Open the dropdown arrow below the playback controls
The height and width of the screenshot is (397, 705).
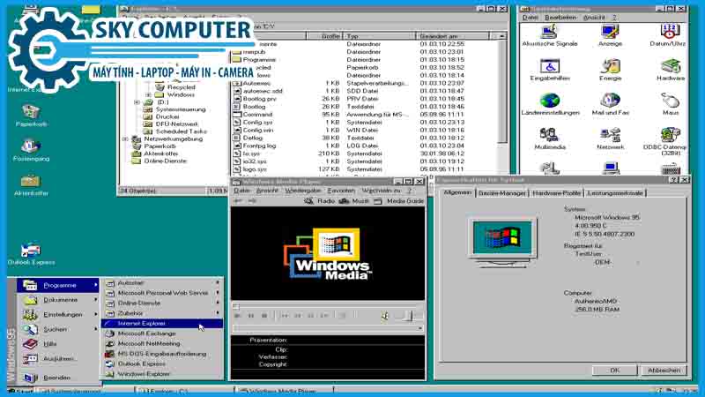tap(420, 328)
